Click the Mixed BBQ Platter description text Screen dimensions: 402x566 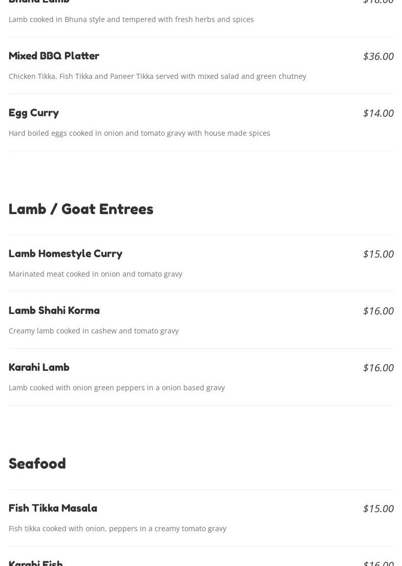tap(157, 76)
